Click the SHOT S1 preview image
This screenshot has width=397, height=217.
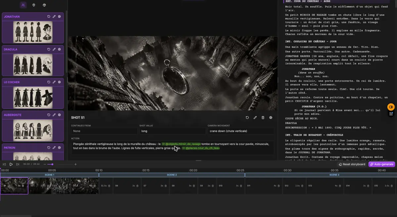(173, 73)
